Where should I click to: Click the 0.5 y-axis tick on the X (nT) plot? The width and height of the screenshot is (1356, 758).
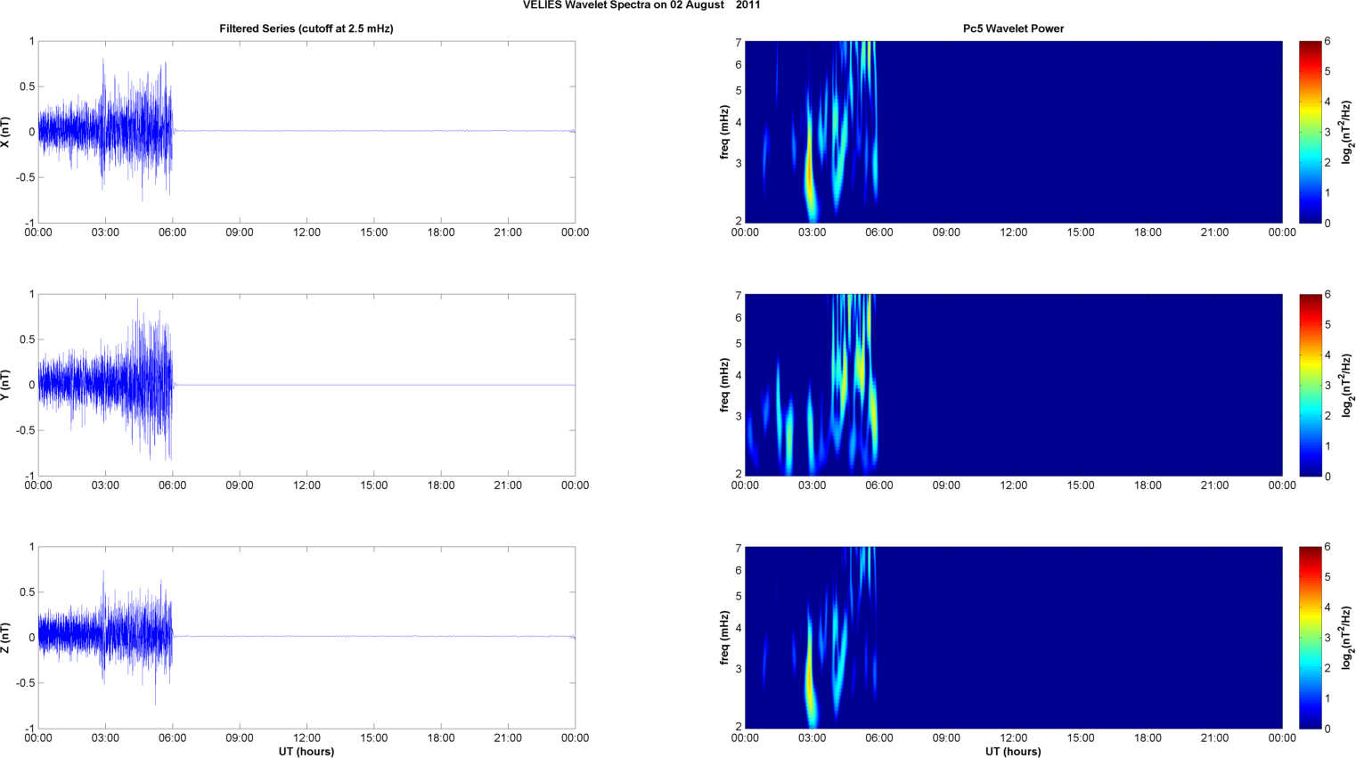pyautogui.click(x=27, y=86)
